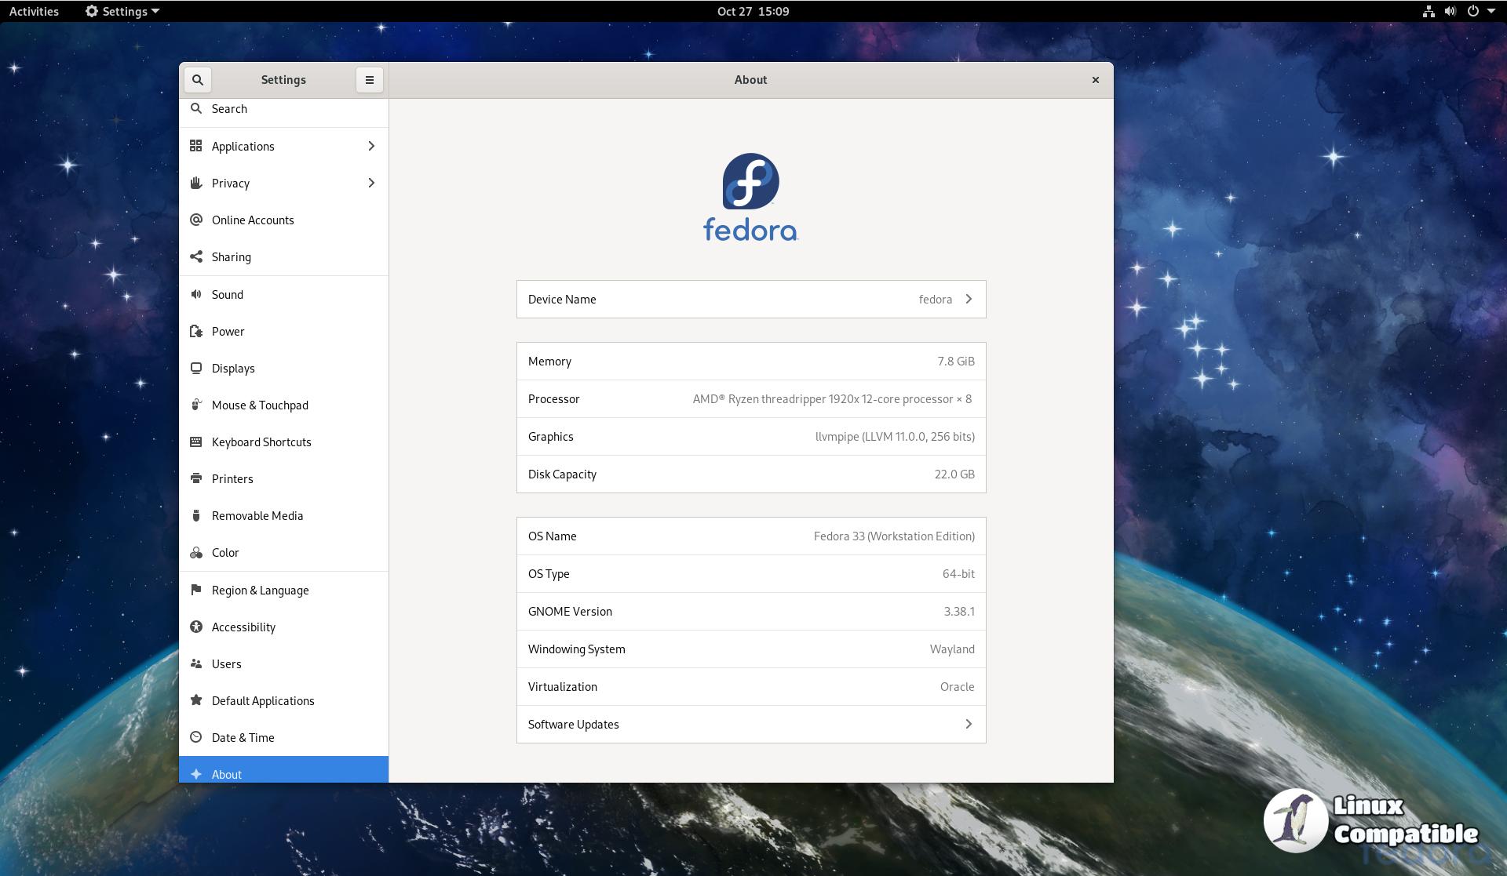The width and height of the screenshot is (1507, 876).
Task: Open Software Updates row
Action: 750,725
